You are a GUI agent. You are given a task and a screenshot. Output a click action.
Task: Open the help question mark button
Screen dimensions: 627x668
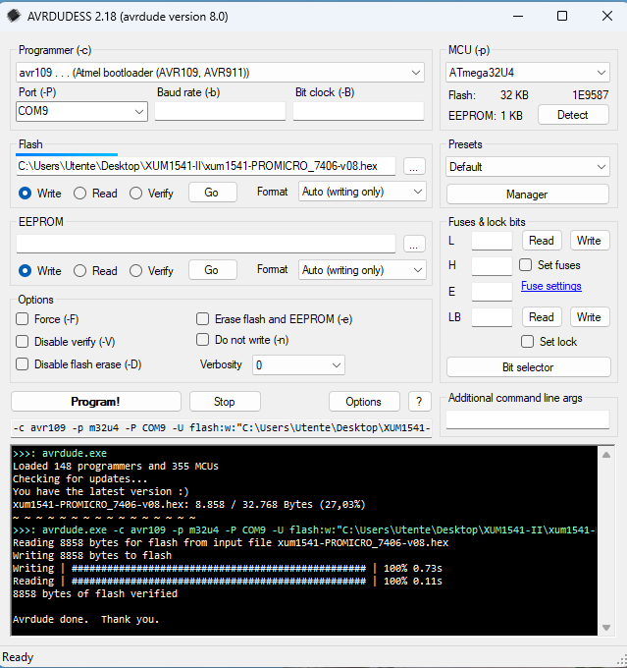(x=419, y=402)
